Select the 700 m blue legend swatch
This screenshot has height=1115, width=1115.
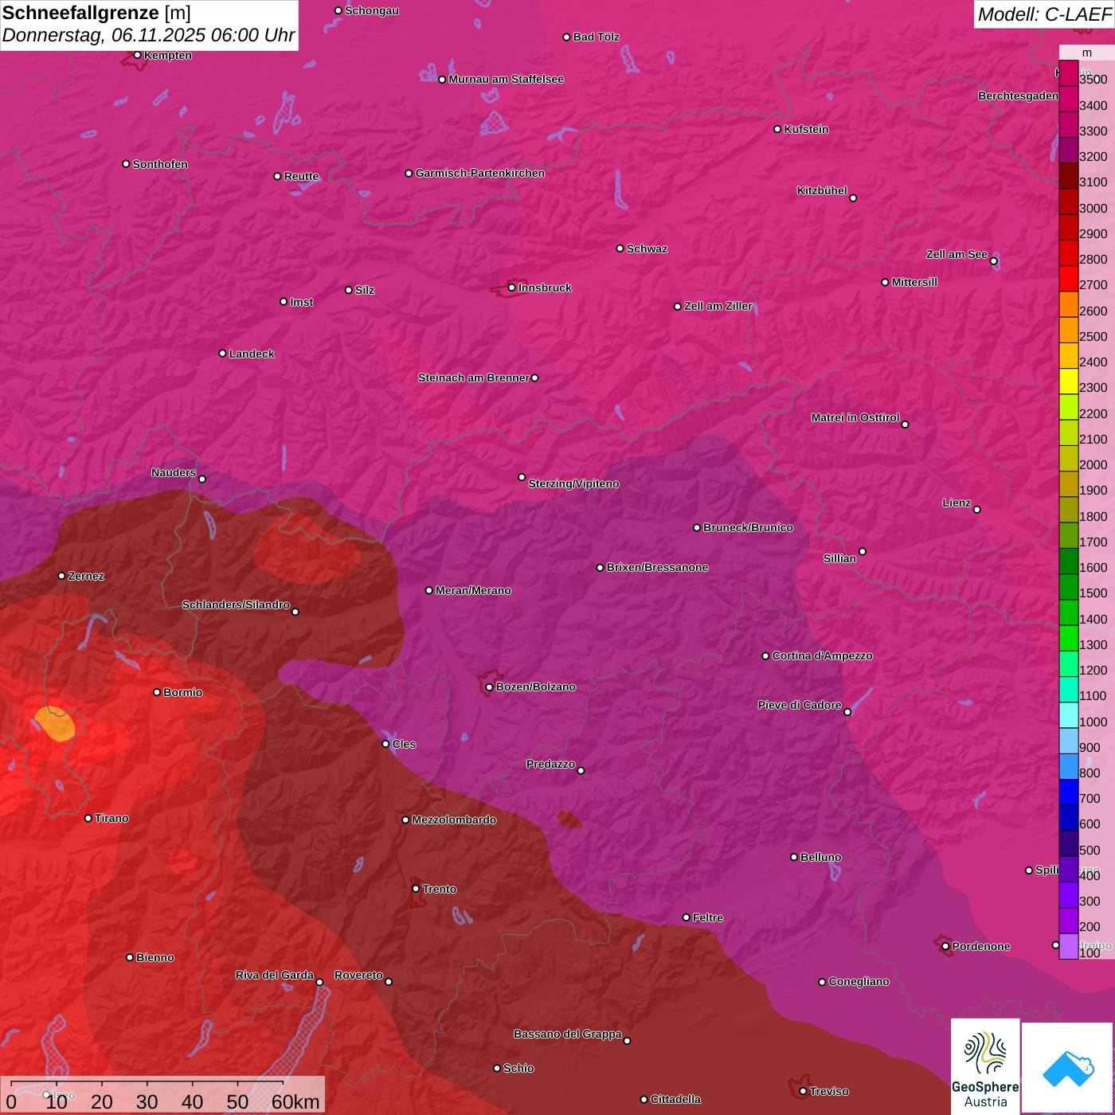tap(1068, 792)
